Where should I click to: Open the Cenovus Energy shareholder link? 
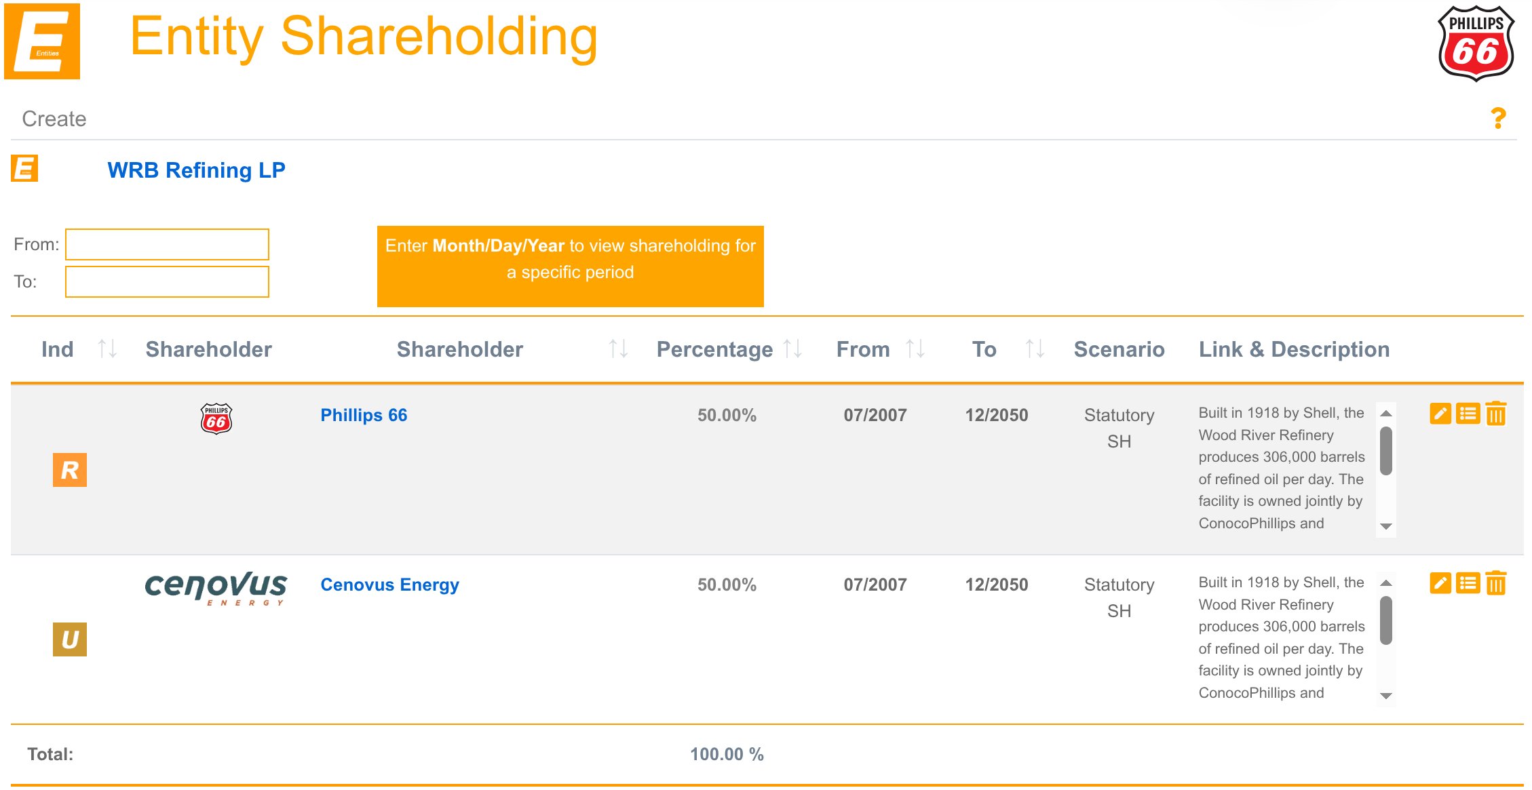389,585
